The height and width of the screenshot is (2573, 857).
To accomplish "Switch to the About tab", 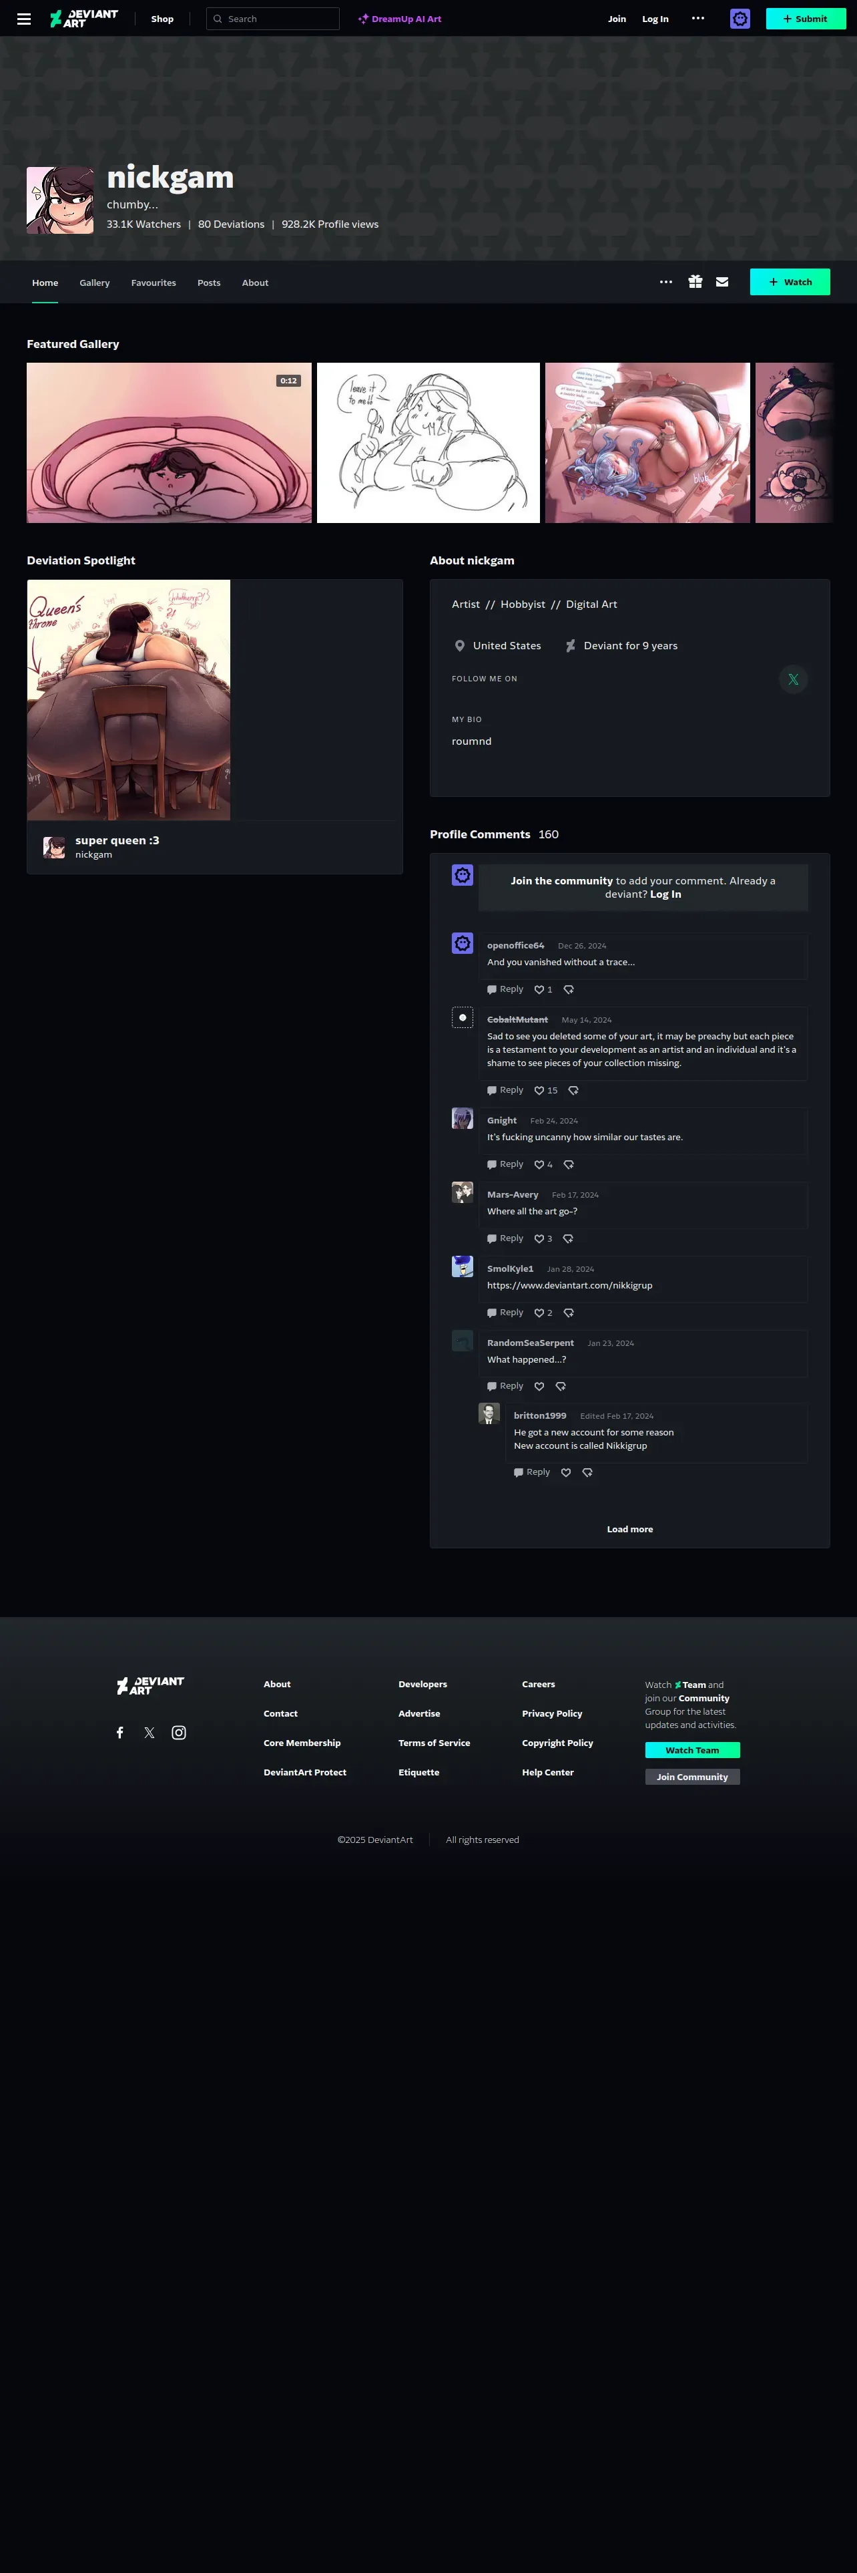I will pos(256,283).
